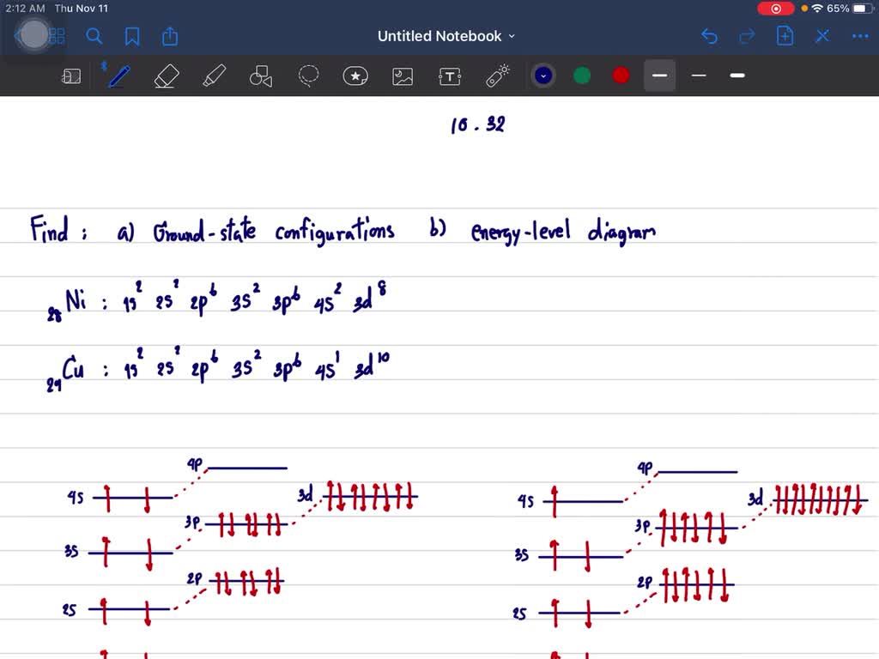The image size is (879, 659).
Task: Undo the last stroke
Action: tap(709, 36)
